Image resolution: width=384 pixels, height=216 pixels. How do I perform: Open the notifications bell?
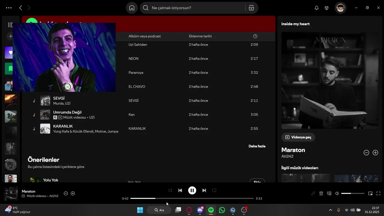click(x=316, y=8)
